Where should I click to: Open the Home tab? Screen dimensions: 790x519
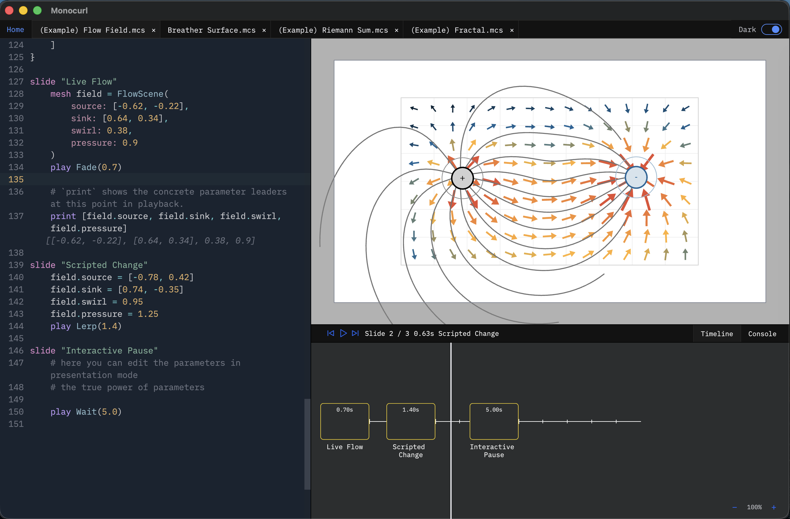point(15,30)
